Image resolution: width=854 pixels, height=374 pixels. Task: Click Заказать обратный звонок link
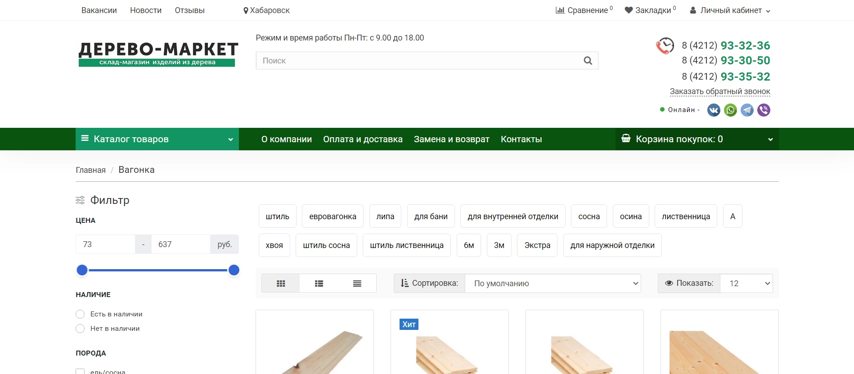(x=720, y=91)
